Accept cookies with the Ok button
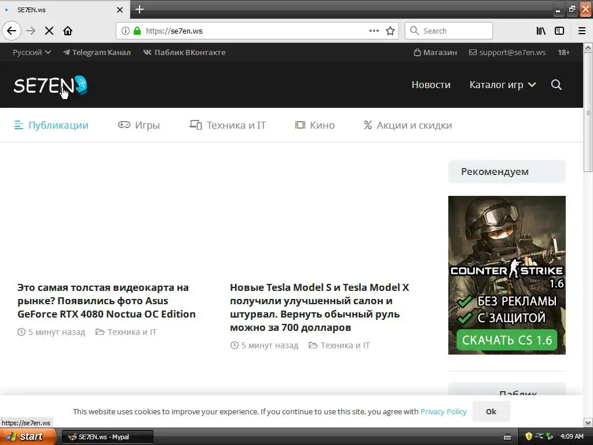Screen dimensions: 593x445 pyautogui.click(x=491, y=411)
